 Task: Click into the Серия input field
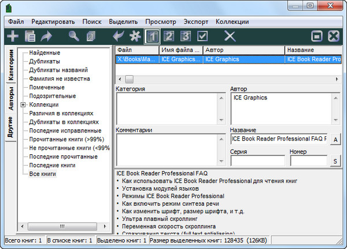(x=257, y=161)
